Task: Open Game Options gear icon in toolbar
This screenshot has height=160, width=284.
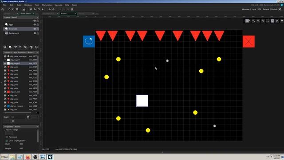Action: [49, 9]
